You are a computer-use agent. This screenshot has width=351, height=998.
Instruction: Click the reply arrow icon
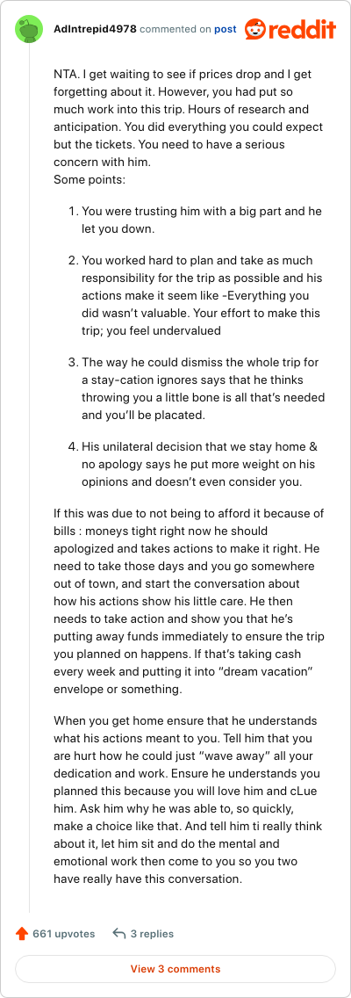tap(118, 934)
